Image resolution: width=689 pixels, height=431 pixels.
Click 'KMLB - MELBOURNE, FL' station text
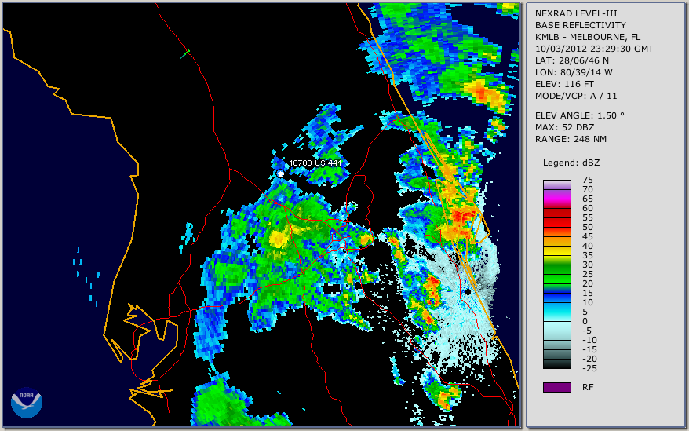pos(588,37)
